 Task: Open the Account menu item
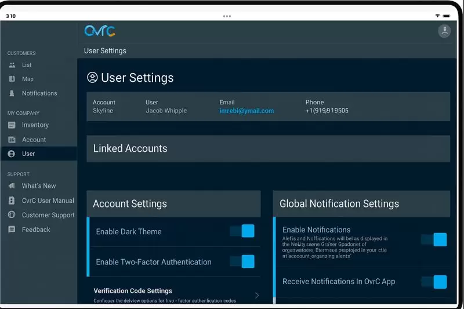coord(34,140)
